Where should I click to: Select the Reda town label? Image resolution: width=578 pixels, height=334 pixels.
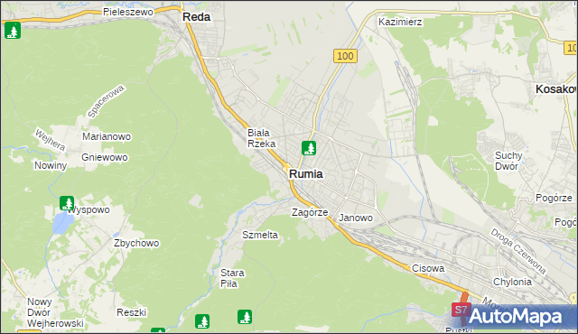197,17
